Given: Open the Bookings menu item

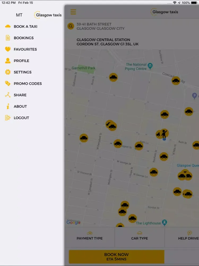Looking at the screenshot, I should (24, 38).
